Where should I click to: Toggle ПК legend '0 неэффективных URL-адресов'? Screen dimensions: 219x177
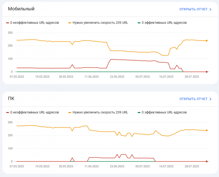33,112
